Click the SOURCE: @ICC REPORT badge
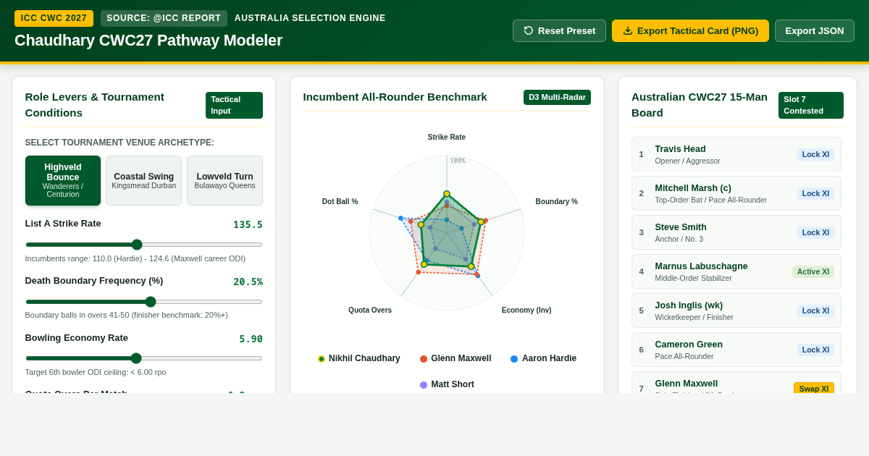 point(164,18)
